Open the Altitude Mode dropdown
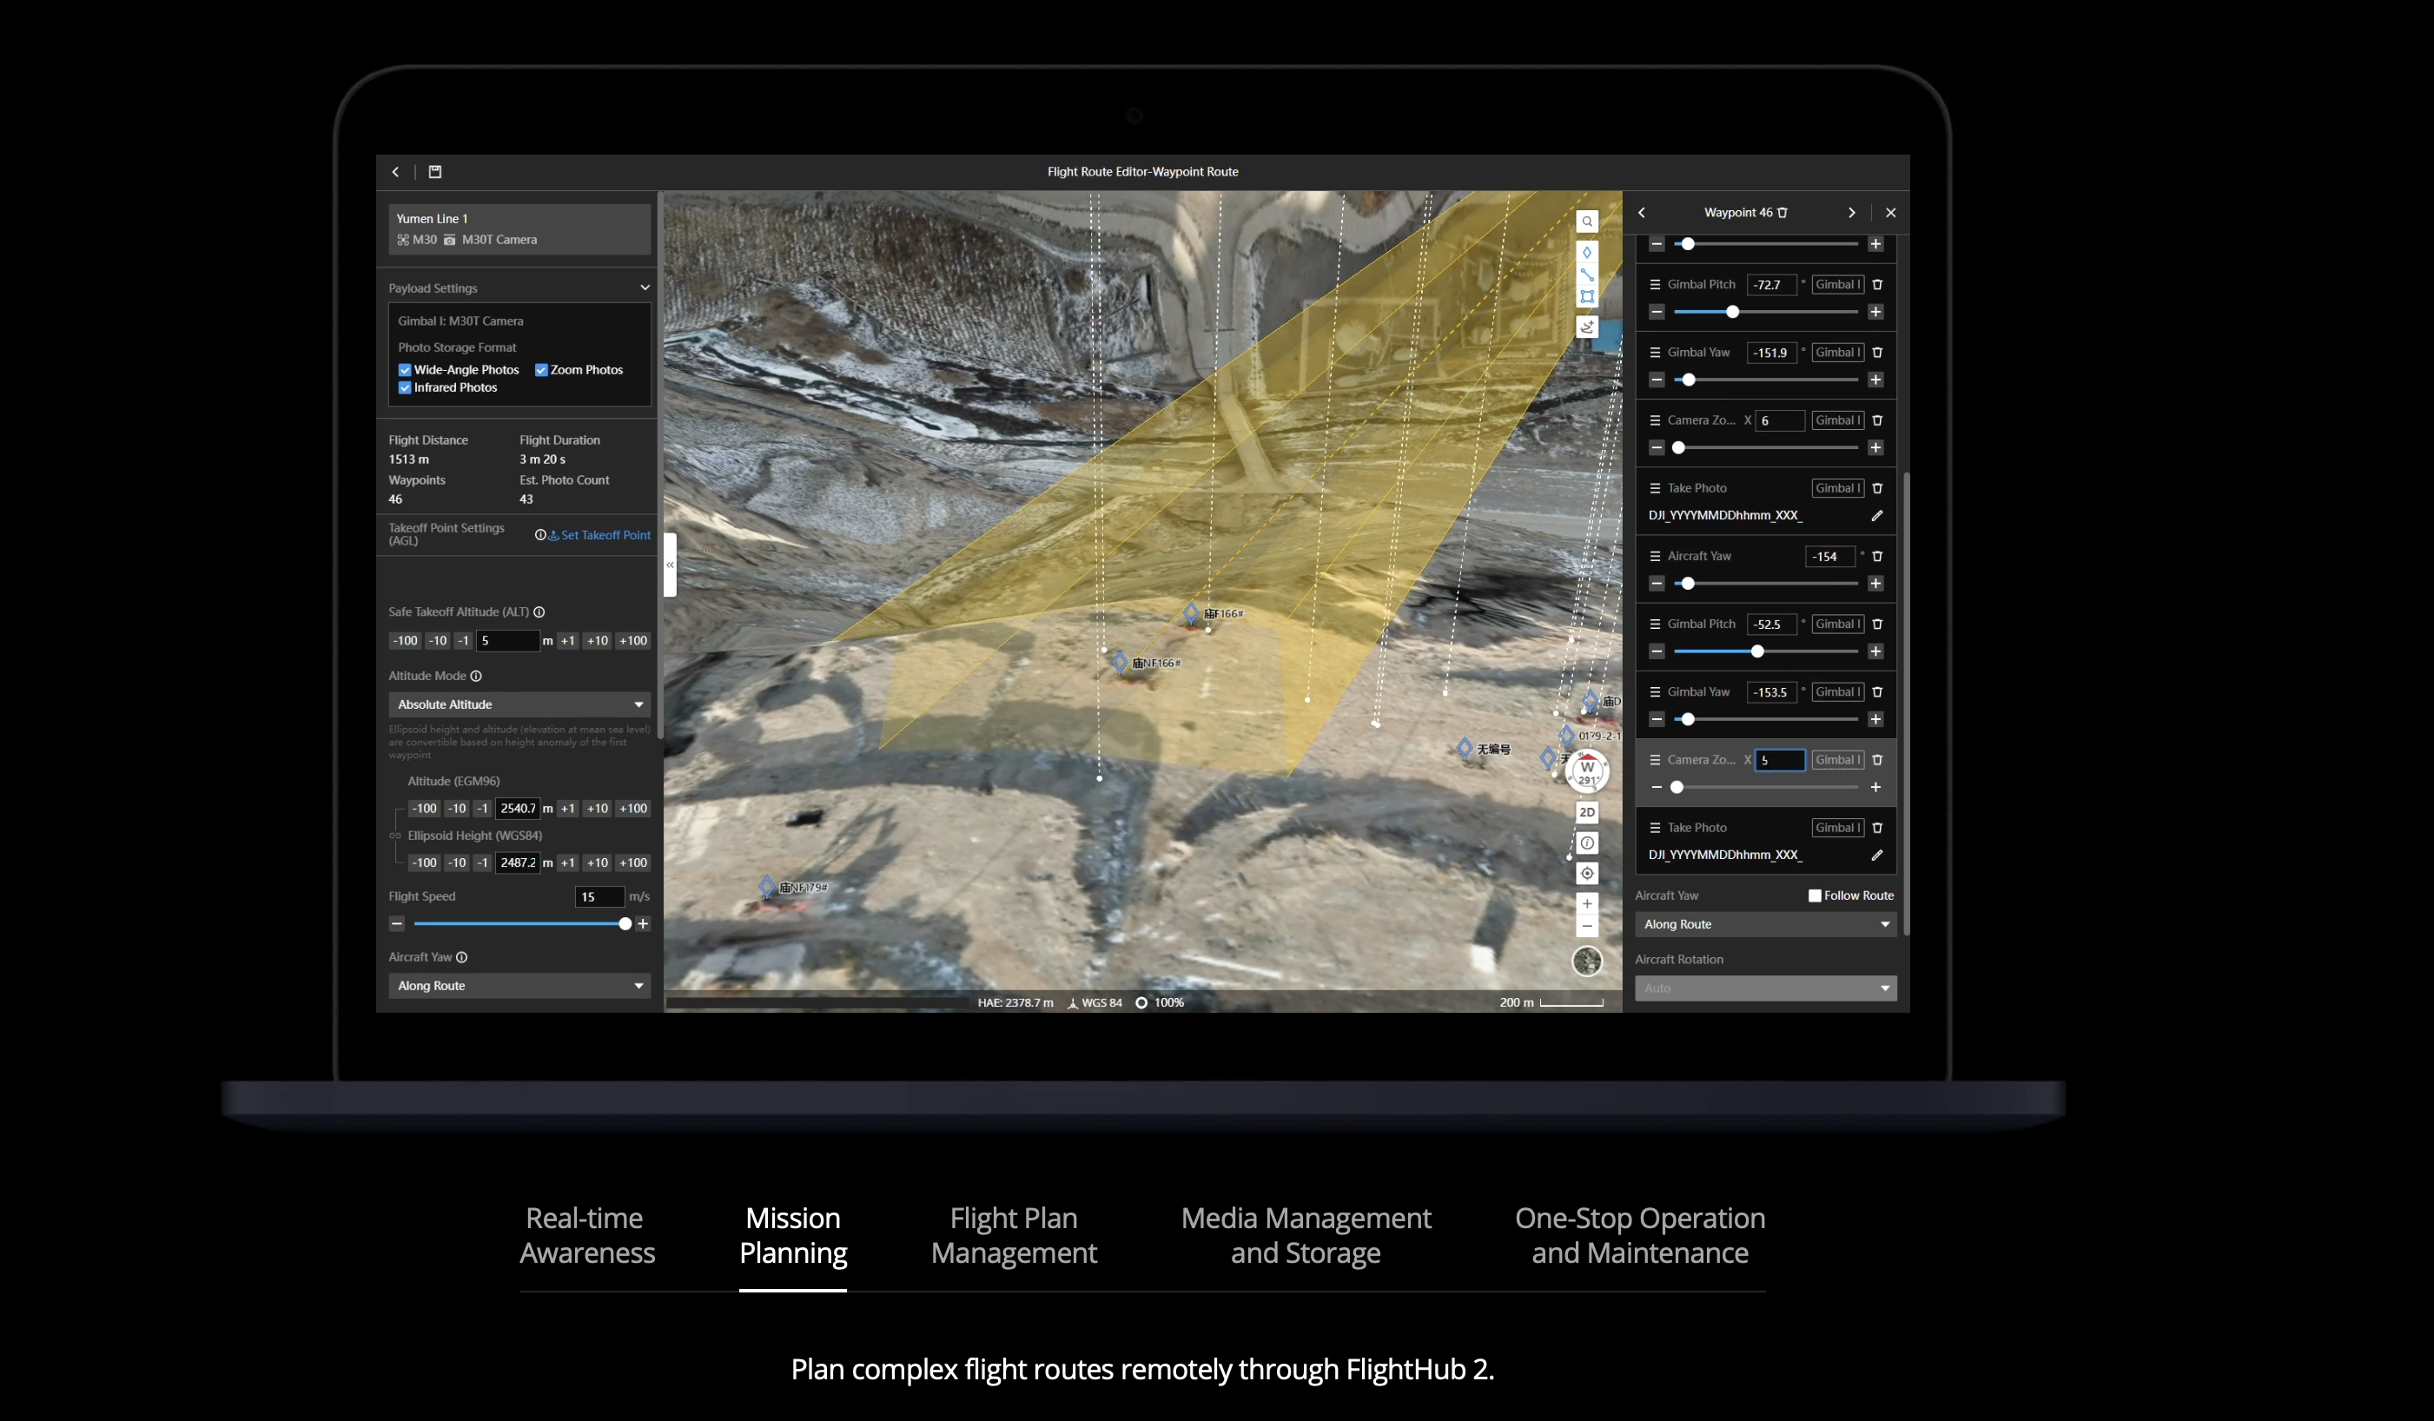2434x1421 pixels. [x=519, y=704]
